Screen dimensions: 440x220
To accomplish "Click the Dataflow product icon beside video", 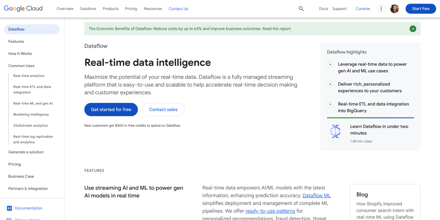I will (335, 131).
